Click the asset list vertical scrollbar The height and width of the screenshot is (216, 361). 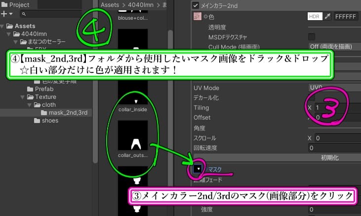[x=170, y=108]
